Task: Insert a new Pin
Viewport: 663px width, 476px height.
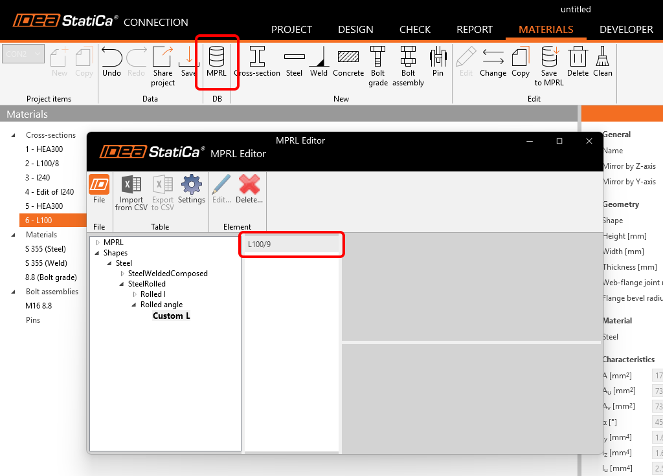Action: pos(438,62)
